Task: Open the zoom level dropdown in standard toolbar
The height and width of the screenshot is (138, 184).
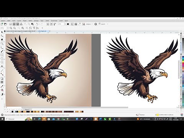Action: (x=65, y=24)
